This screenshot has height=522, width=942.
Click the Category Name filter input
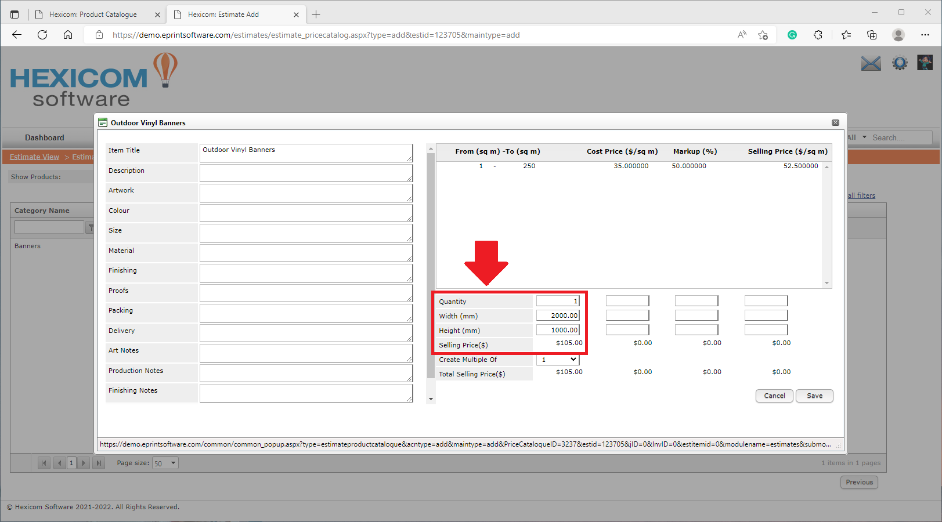click(x=49, y=227)
